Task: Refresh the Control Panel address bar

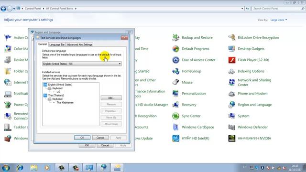Action: (247, 9)
